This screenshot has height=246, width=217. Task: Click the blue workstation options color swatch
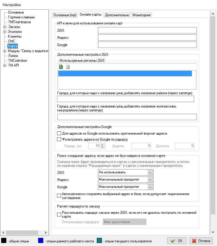tap(41, 241)
